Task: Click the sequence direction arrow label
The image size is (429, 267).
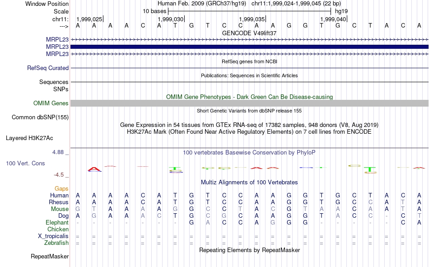Action: click(64, 26)
